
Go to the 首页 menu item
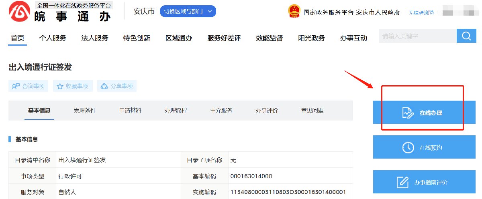click(x=18, y=38)
